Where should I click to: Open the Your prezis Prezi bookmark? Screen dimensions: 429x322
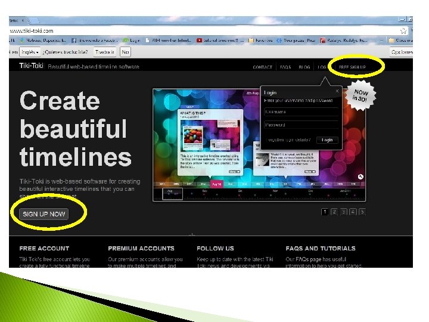coord(296,41)
